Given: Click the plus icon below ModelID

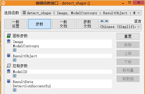Looking at the screenshot, I should 15,76.
